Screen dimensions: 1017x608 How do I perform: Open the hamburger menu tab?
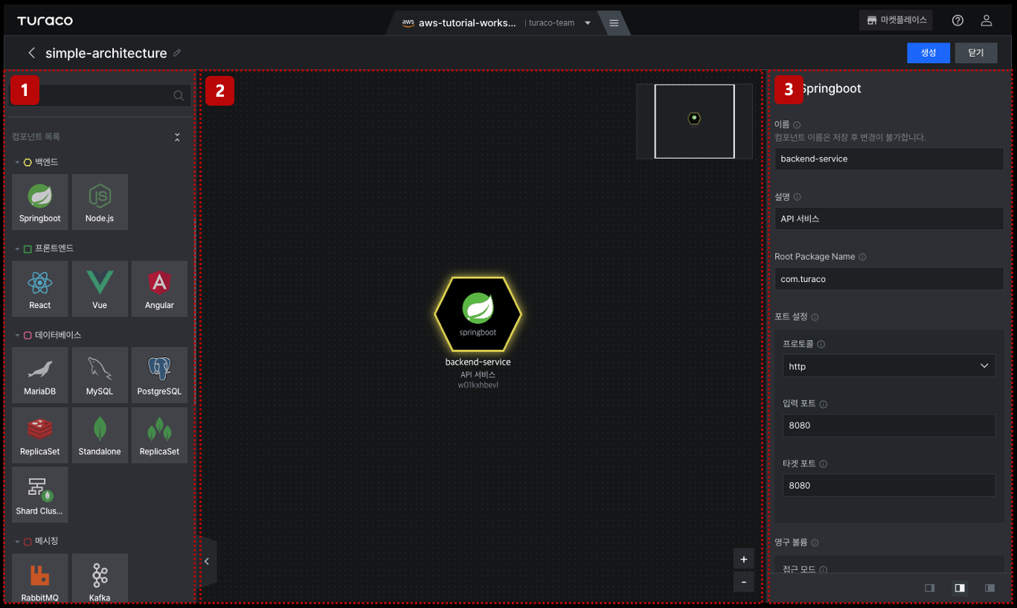614,23
